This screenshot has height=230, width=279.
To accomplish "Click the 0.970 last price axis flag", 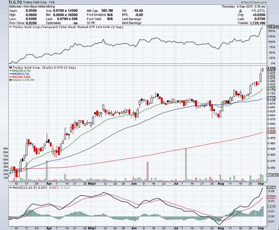I will 271,69.
